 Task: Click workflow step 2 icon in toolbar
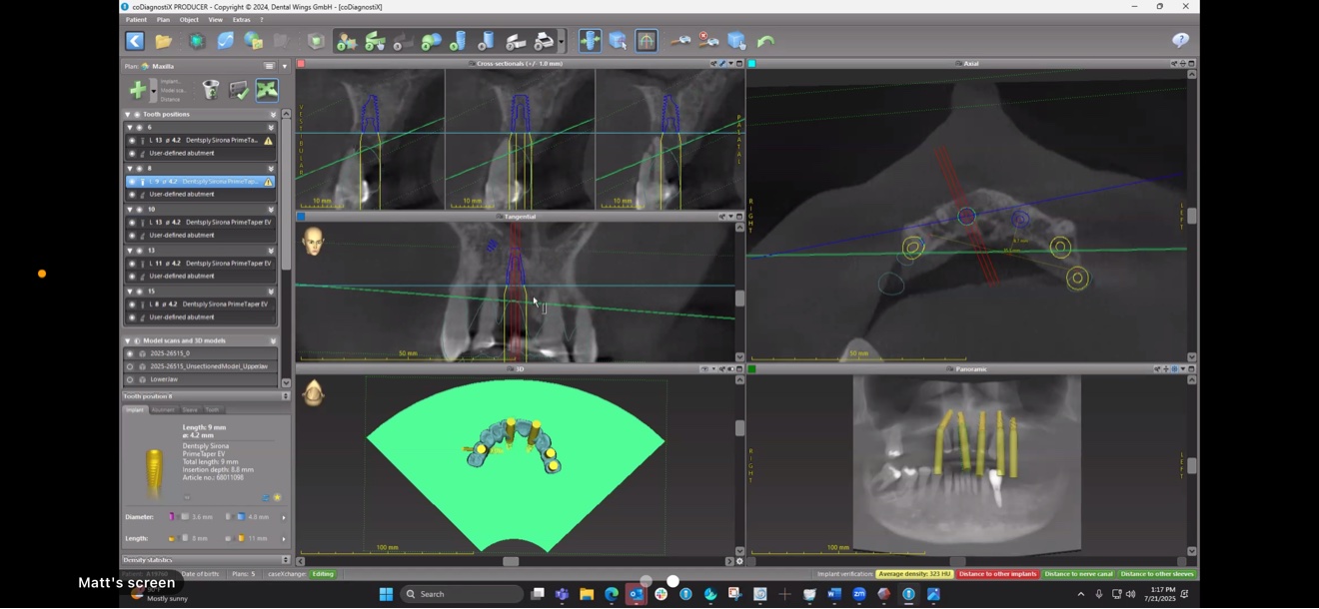tap(375, 41)
